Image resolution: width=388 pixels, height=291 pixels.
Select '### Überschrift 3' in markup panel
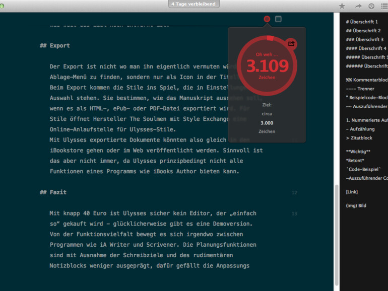[x=365, y=40]
